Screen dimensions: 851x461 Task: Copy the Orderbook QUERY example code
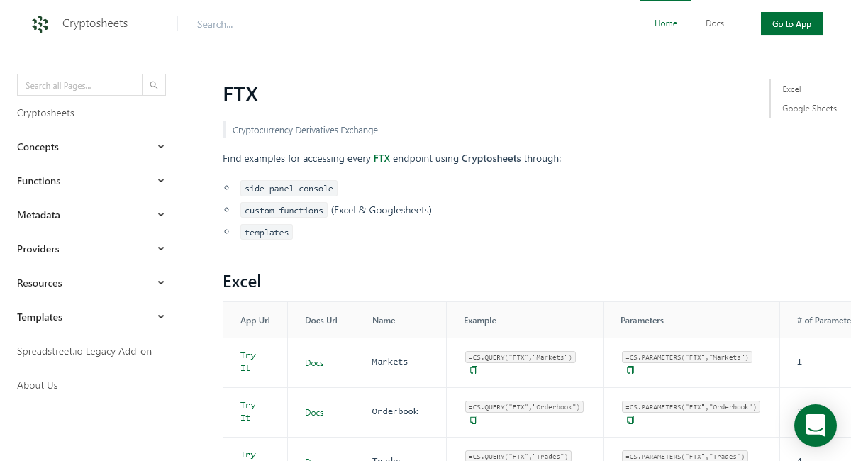(473, 419)
